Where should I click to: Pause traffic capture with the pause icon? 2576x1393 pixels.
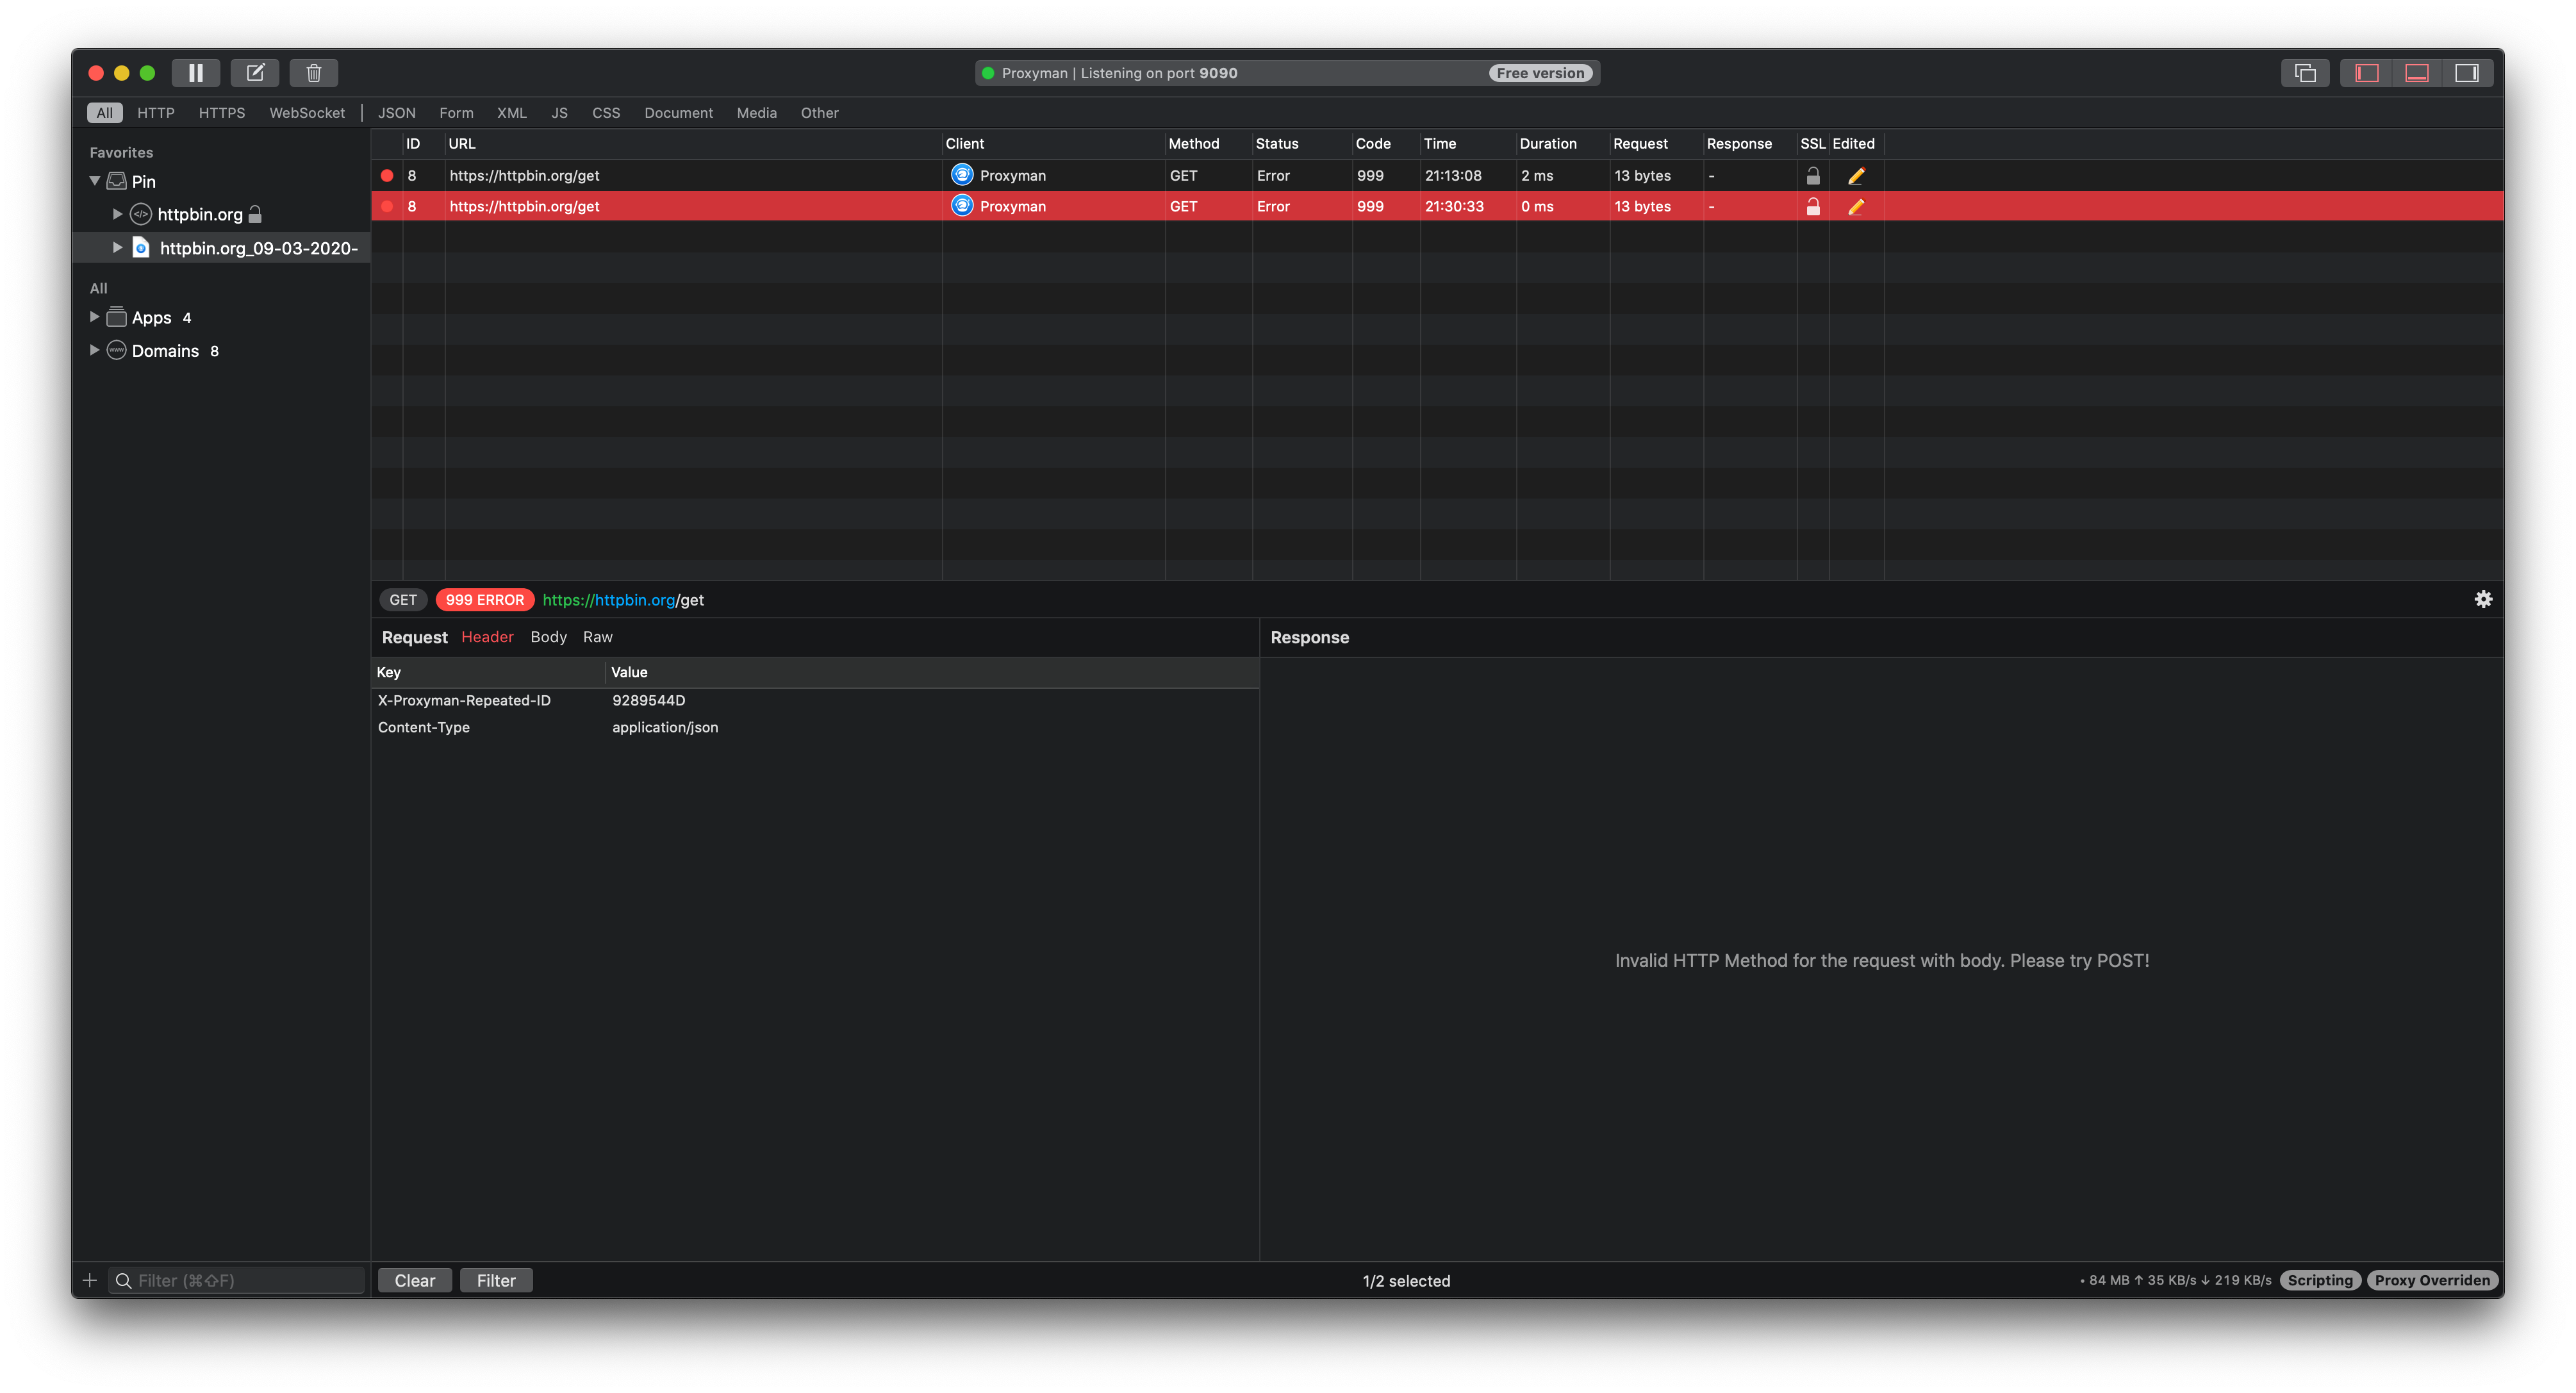pyautogui.click(x=196, y=72)
